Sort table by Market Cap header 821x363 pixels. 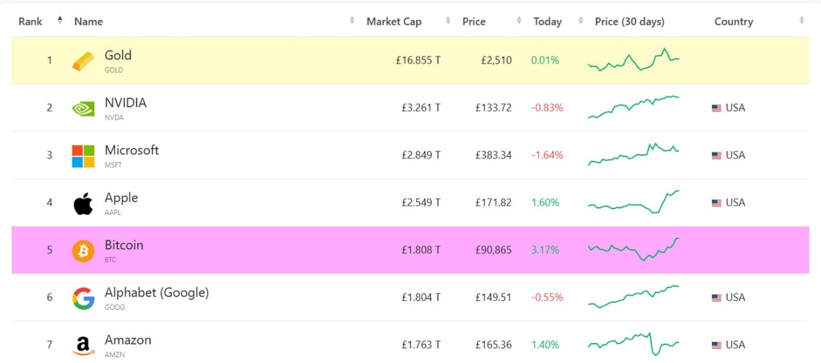(x=394, y=21)
